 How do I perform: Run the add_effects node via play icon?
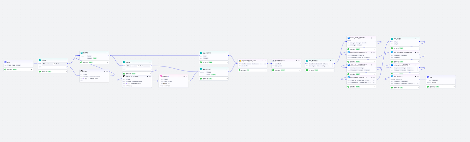(415, 76)
